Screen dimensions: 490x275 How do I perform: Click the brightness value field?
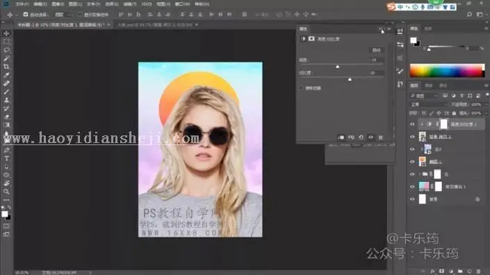tap(376, 60)
